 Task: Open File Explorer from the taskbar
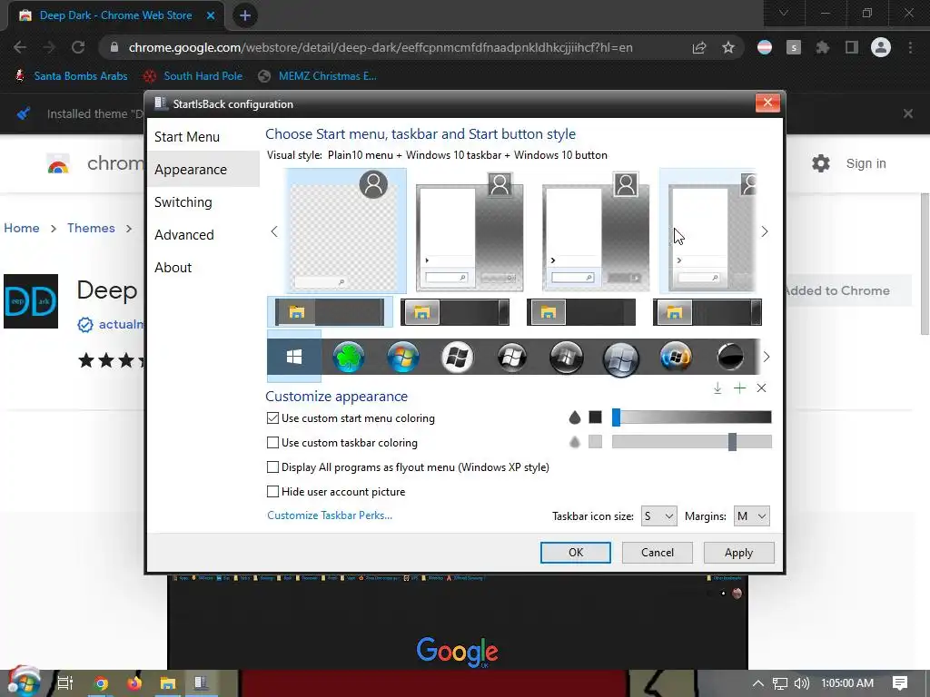[x=168, y=683]
